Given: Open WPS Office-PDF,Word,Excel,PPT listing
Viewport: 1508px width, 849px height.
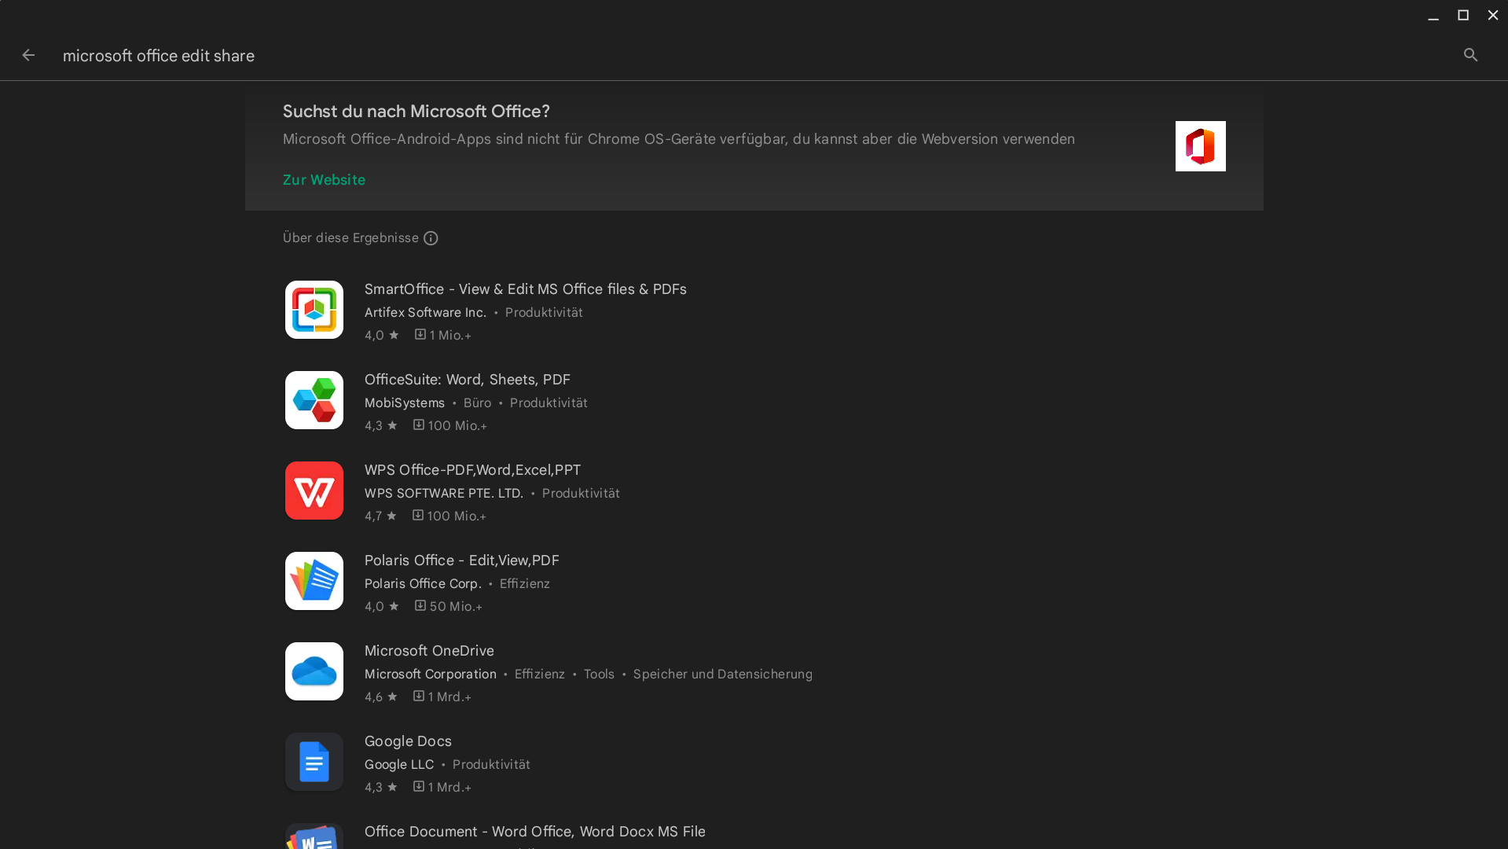Looking at the screenshot, I should (472, 470).
